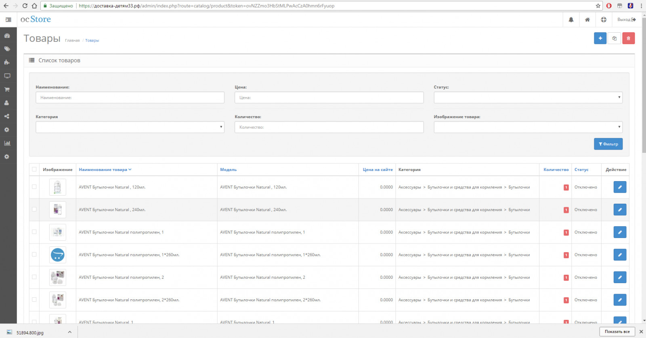Check the box for Natural полипропилен, 2 row

coord(34,277)
